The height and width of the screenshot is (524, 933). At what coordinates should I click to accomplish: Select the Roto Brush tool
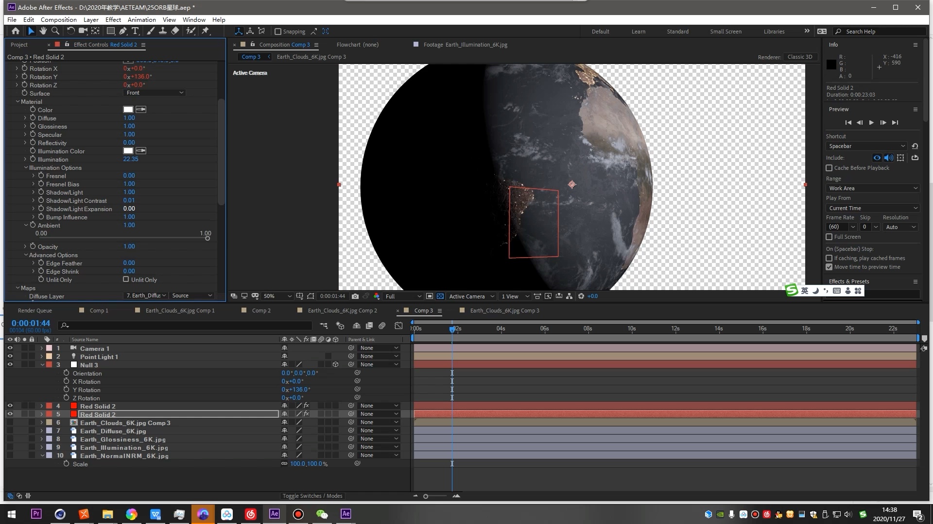(x=190, y=31)
